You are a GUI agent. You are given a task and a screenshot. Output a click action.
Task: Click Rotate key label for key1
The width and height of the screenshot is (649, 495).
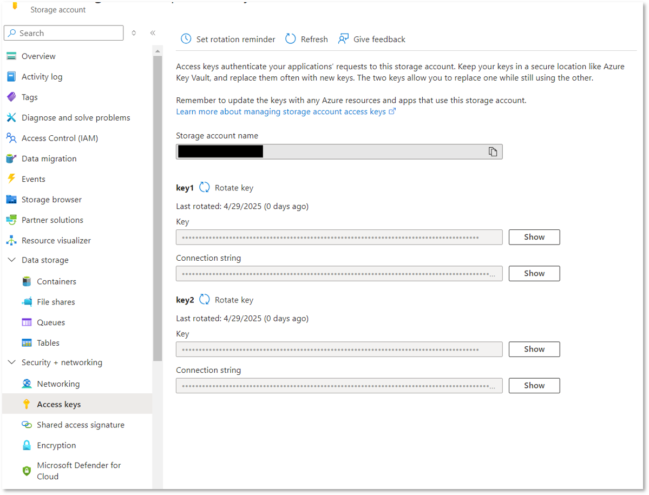coord(234,188)
